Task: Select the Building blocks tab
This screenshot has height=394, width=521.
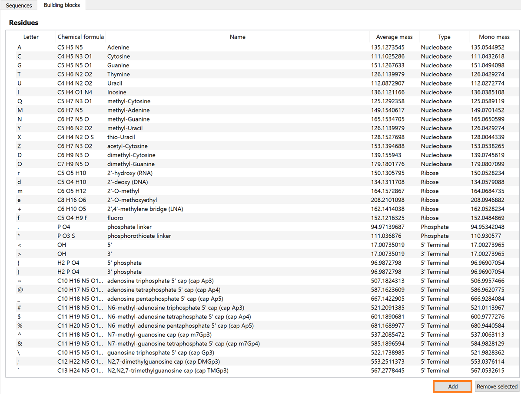Action: [61, 5]
